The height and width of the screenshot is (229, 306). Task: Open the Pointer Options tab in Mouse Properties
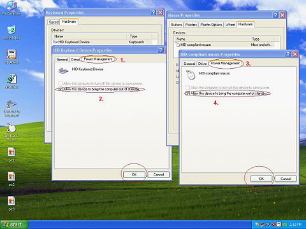click(211, 25)
